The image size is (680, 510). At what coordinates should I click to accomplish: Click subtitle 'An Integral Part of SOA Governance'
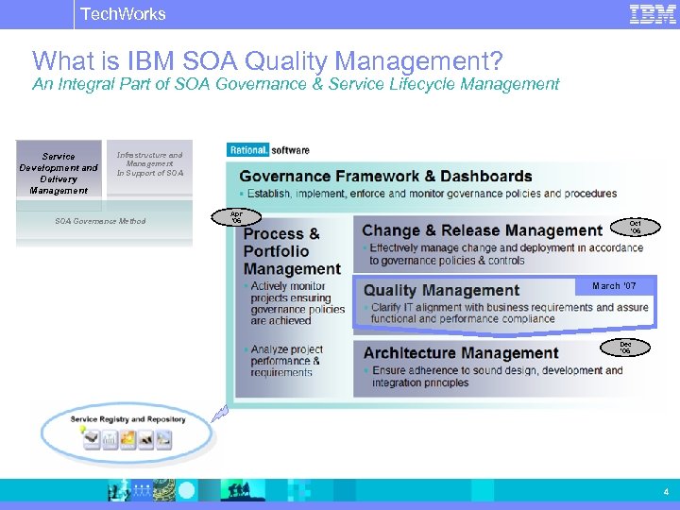tap(296, 84)
